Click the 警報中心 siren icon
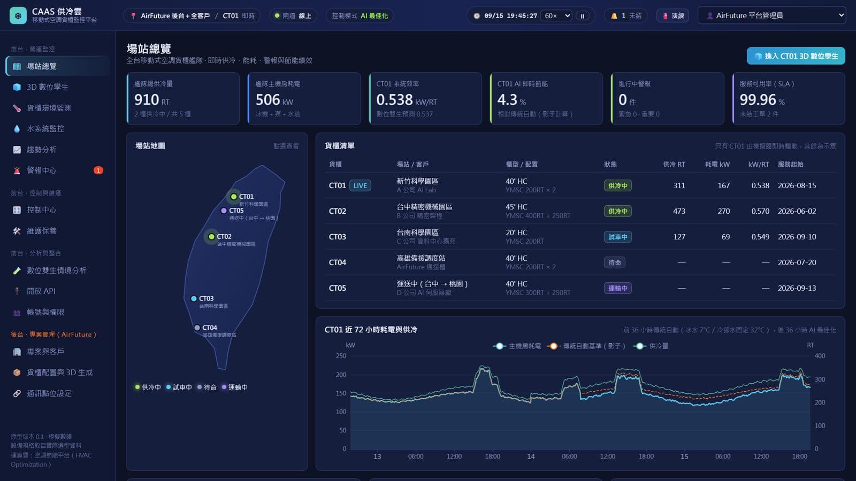Screen dimensions: 856x481 (17, 170)
